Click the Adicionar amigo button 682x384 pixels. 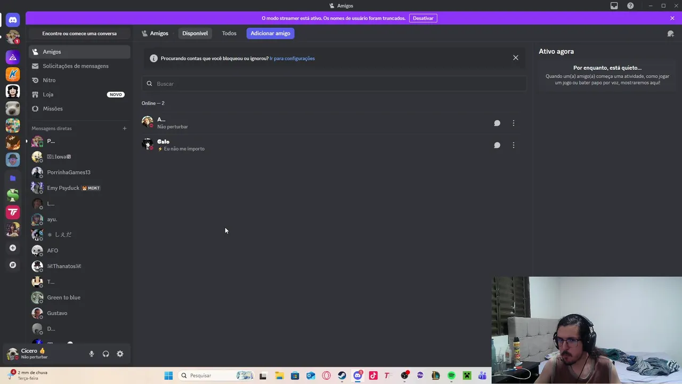[x=270, y=33]
